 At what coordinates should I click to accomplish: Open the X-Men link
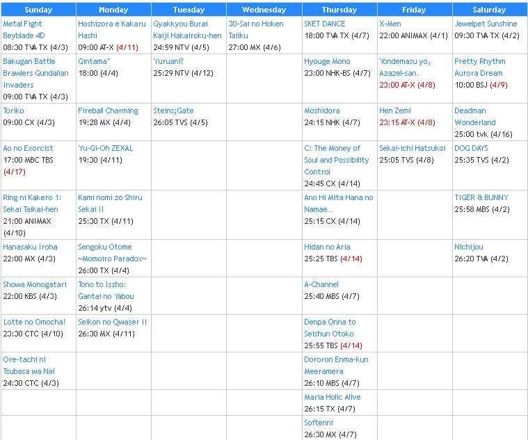click(x=390, y=24)
